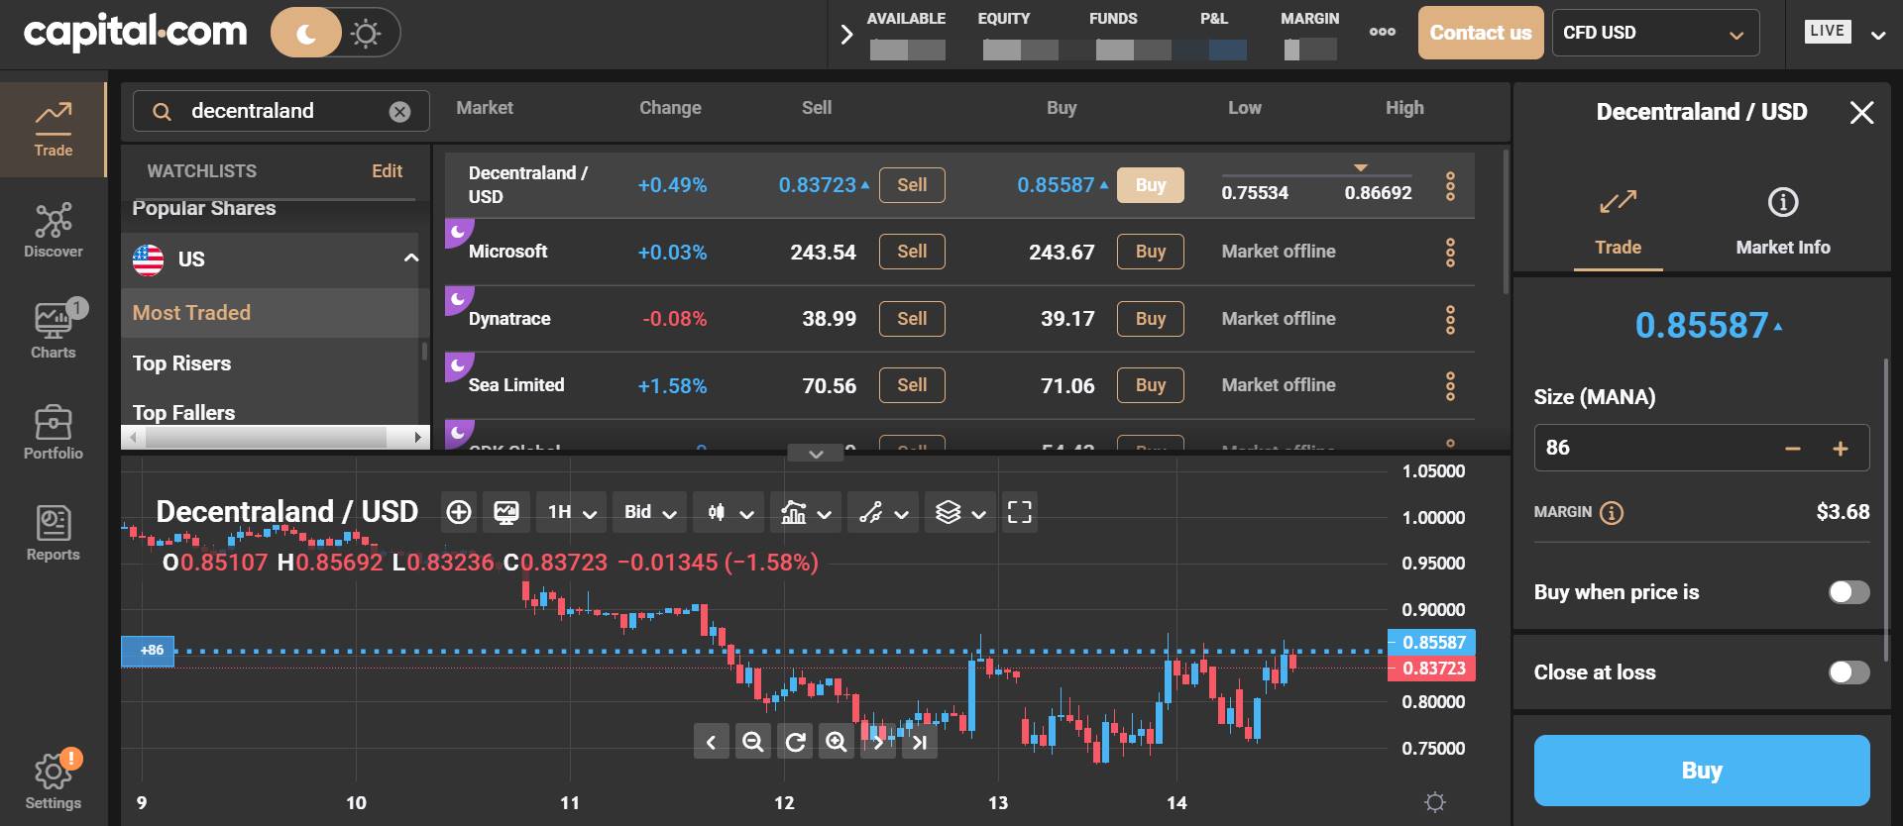Click the watchlist horizontal scrollbar right arrow
1903x826 pixels.
417,437
